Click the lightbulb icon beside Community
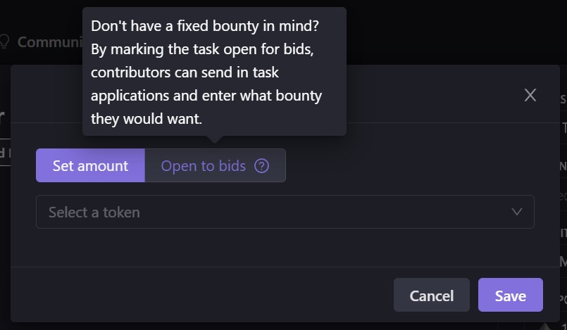Screen dimensions: 567x330 (4, 42)
